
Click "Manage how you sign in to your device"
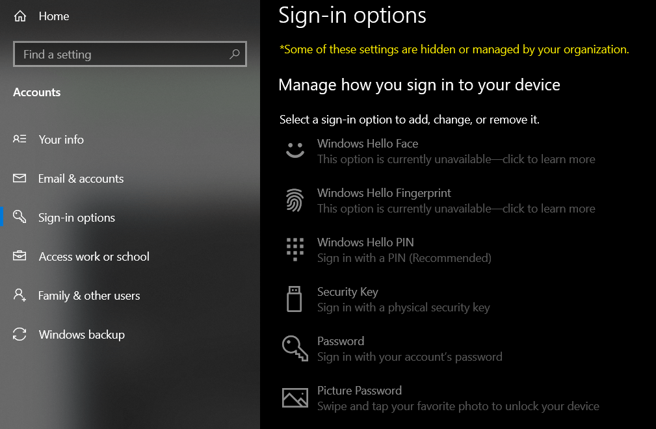tap(419, 85)
